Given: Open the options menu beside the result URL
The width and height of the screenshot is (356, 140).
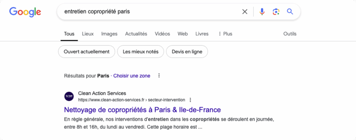Looking at the screenshot, I should (190, 100).
